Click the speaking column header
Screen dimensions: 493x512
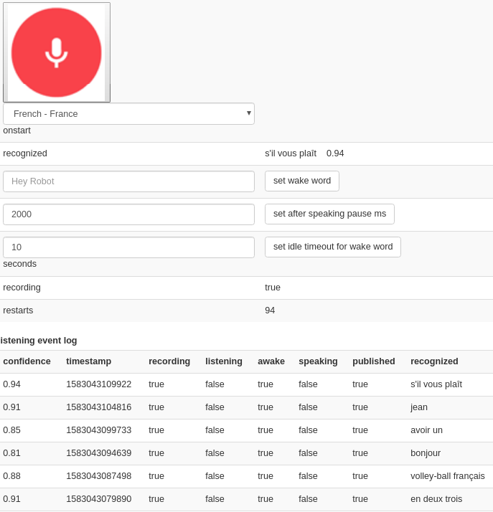click(x=318, y=361)
